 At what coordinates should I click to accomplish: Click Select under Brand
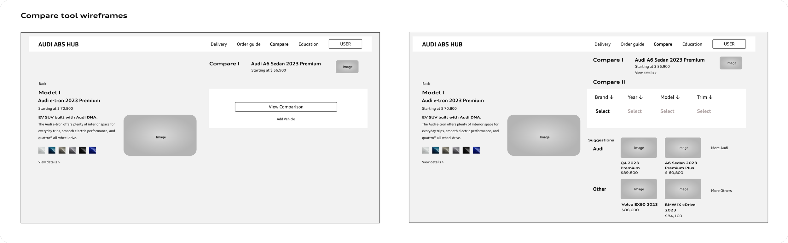click(x=602, y=111)
